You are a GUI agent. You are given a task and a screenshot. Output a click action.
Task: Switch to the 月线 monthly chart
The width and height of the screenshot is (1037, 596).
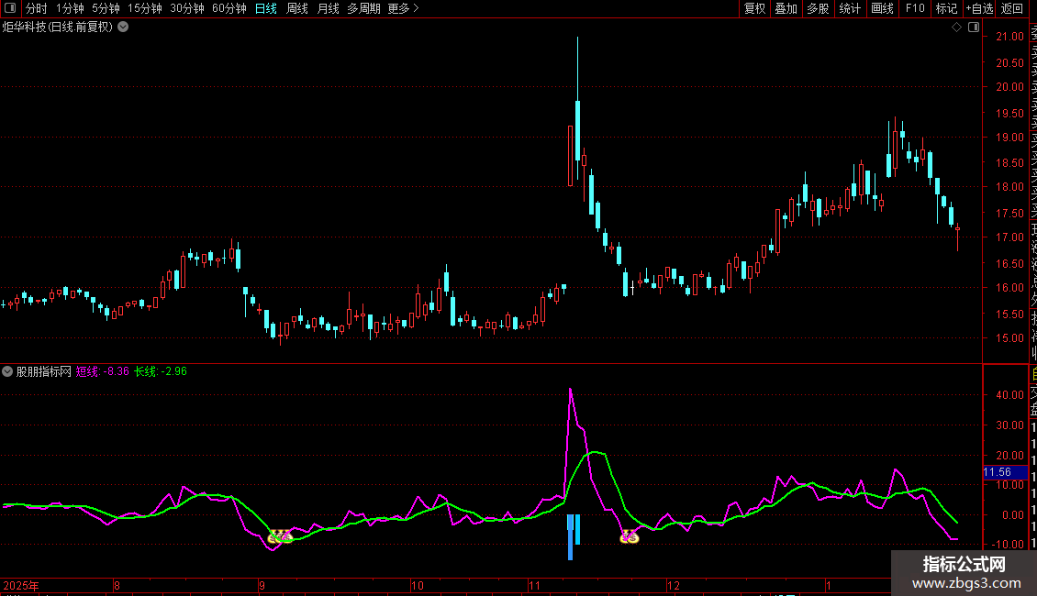(328, 8)
